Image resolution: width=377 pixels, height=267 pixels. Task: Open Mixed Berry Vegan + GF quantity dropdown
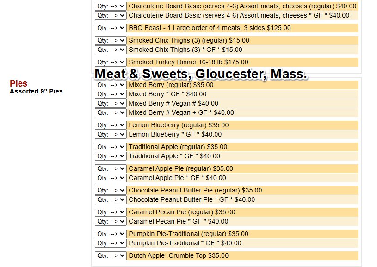[111, 113]
